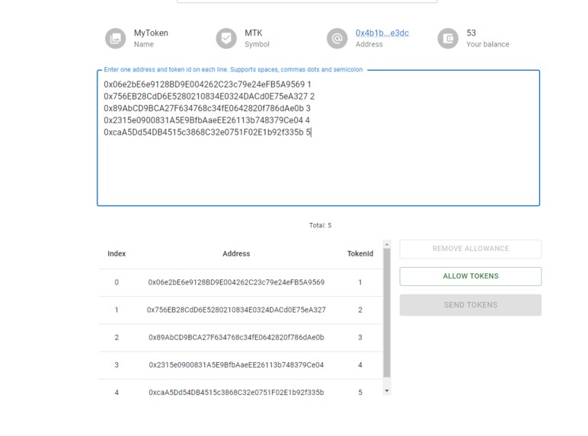Viewport: 588px width, 436px height.
Task: Click TokenId cell 3 in table
Action: 360,337
